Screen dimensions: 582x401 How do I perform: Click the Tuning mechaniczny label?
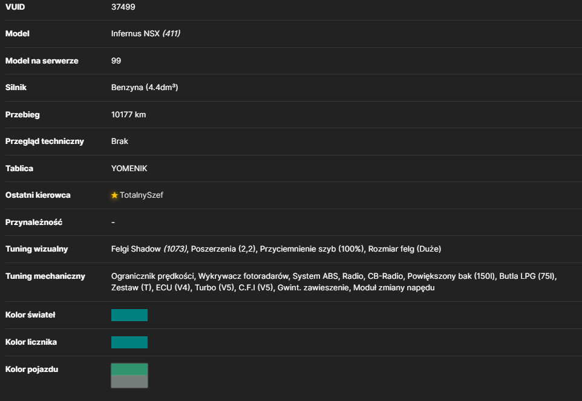pos(45,276)
